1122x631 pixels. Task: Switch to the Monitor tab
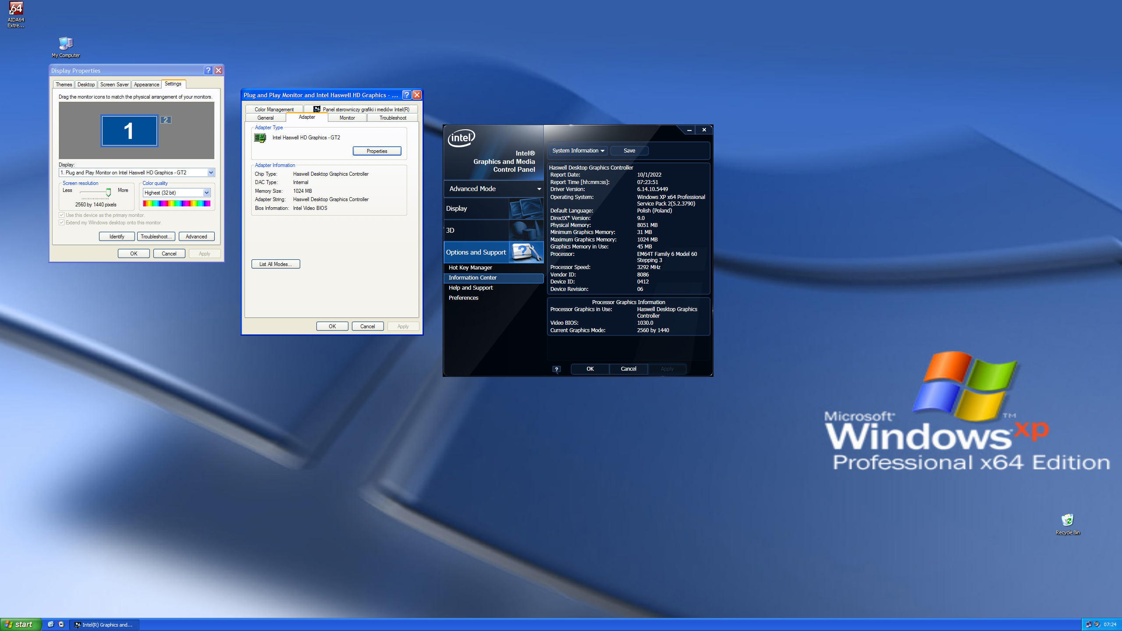347,118
